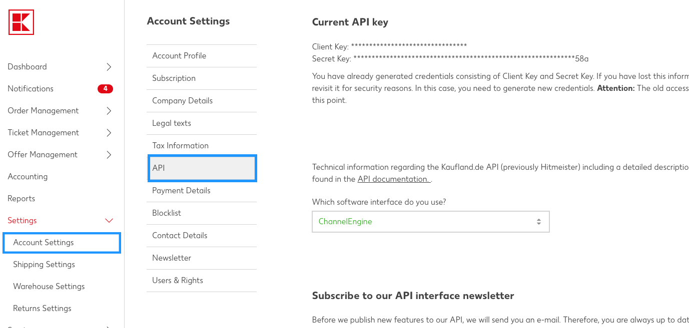The width and height of the screenshot is (689, 328).
Task: Select the API settings tab
Action: [x=202, y=168]
